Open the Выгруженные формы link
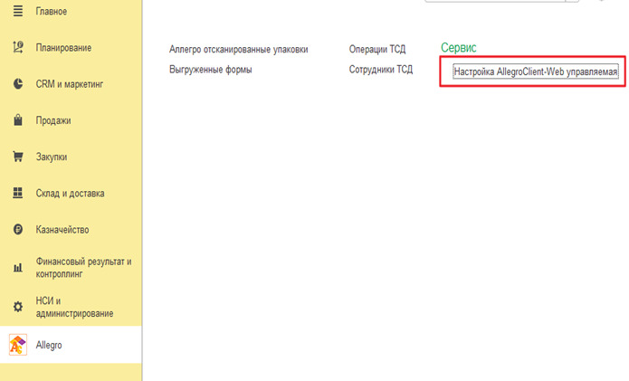 [x=211, y=70]
